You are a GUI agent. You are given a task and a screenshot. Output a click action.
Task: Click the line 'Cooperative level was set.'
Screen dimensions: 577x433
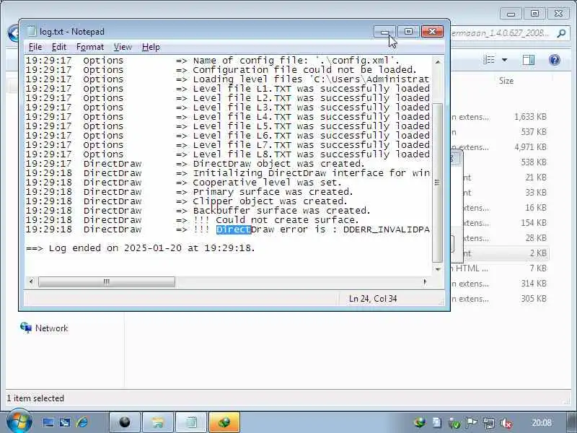pyautogui.click(x=267, y=183)
